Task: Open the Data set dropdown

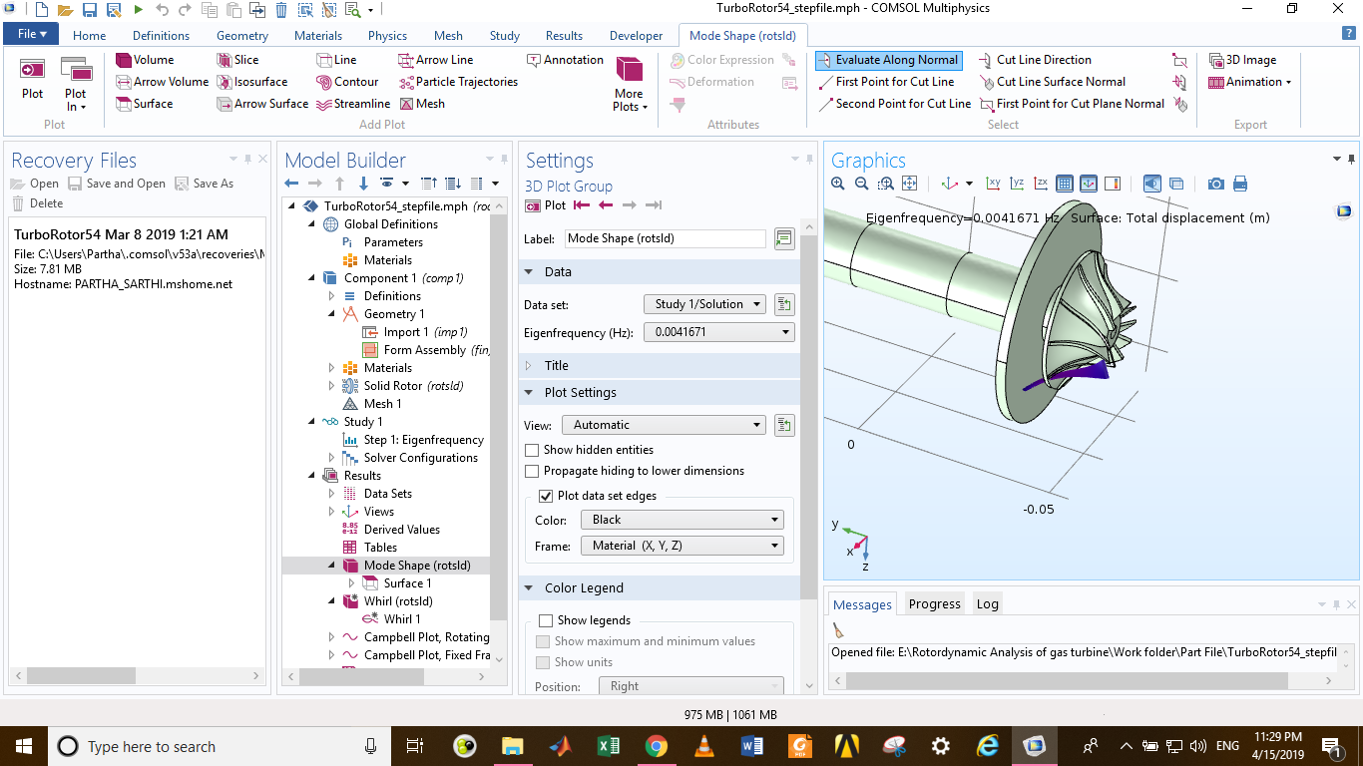Action: pos(704,304)
